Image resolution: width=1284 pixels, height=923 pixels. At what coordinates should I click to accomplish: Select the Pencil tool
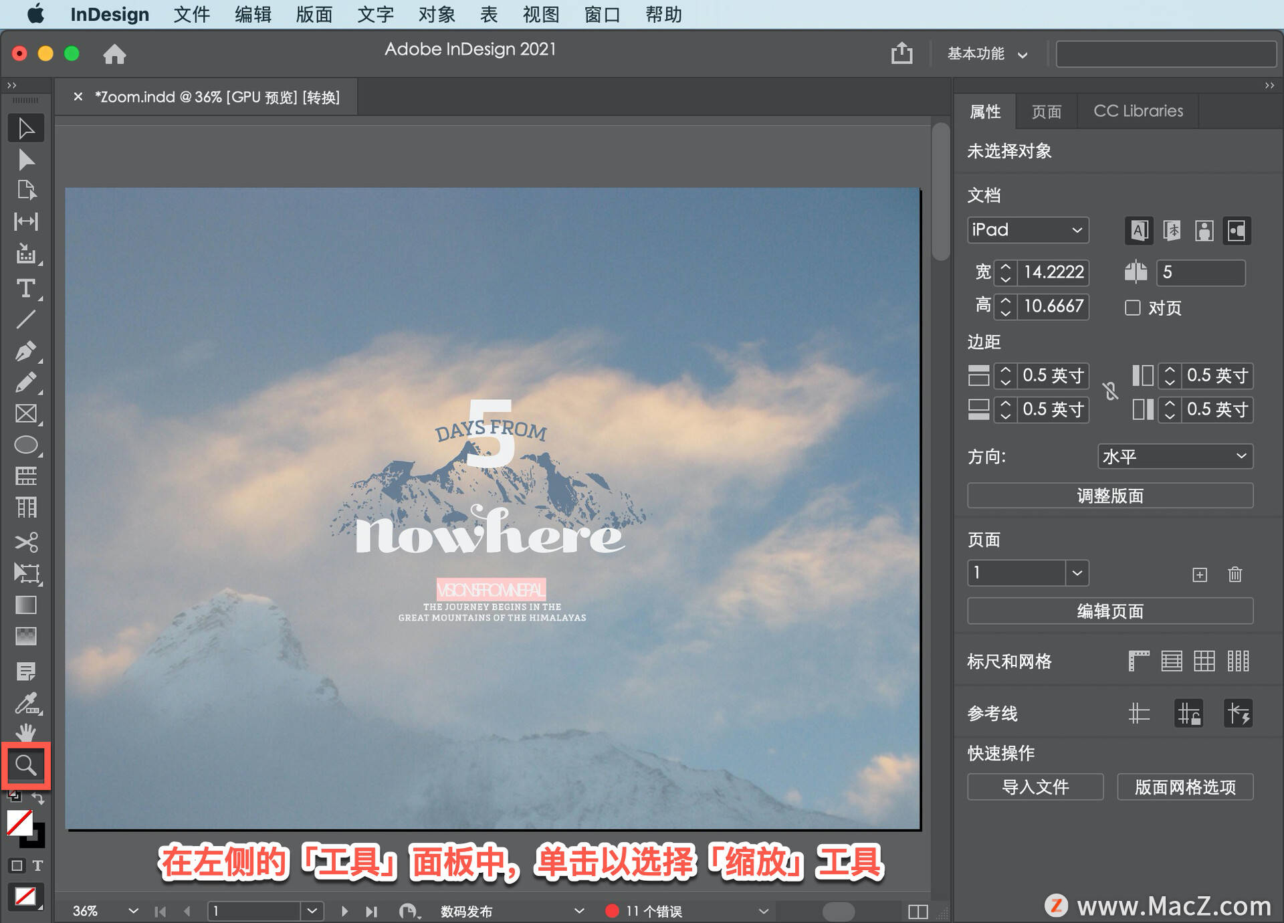click(x=26, y=383)
